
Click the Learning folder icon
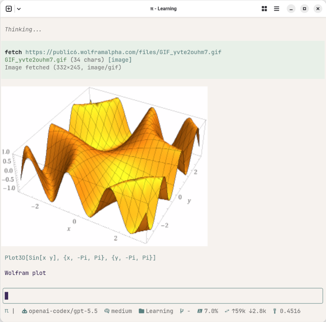point(141,311)
